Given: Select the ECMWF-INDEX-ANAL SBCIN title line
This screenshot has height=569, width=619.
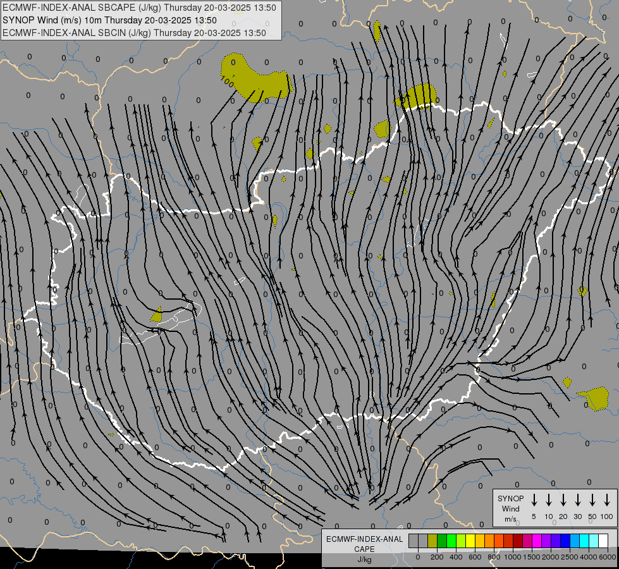Looking at the screenshot, I should (x=134, y=33).
